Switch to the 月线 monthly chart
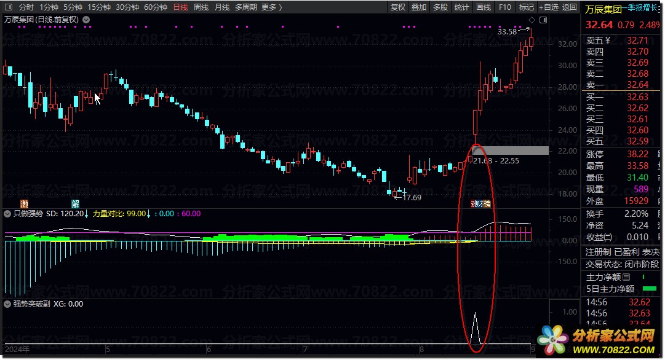Viewport: 665px width, 360px height. [222, 7]
